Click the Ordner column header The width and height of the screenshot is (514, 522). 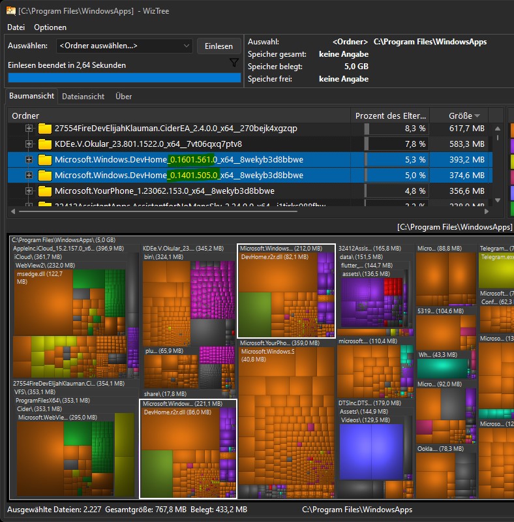[x=179, y=115]
